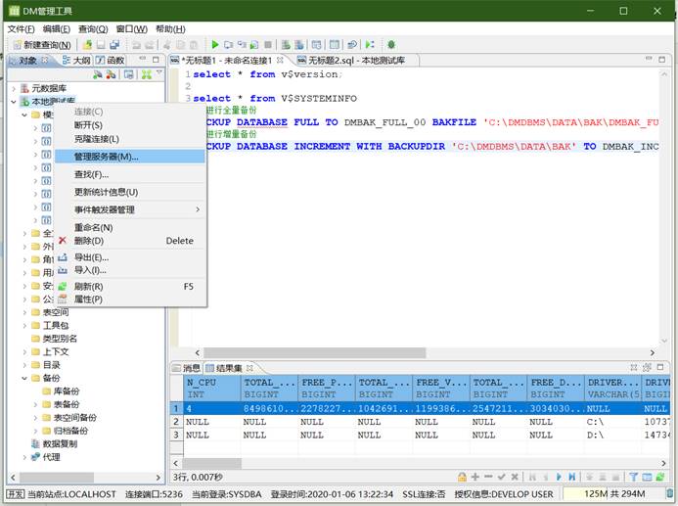The width and height of the screenshot is (678, 506).
Task: Click the green bug debug icon in toolbar
Action: [391, 45]
